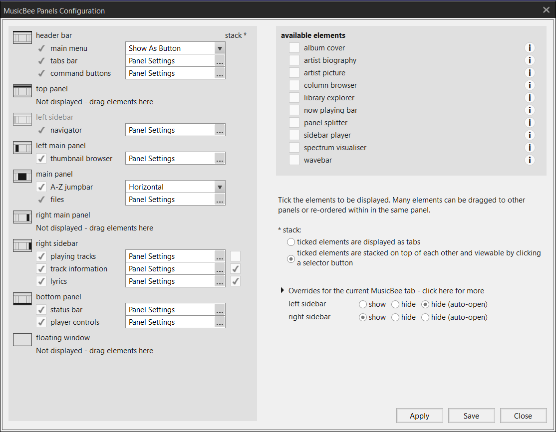Close the Panels Configuration window

(x=546, y=10)
